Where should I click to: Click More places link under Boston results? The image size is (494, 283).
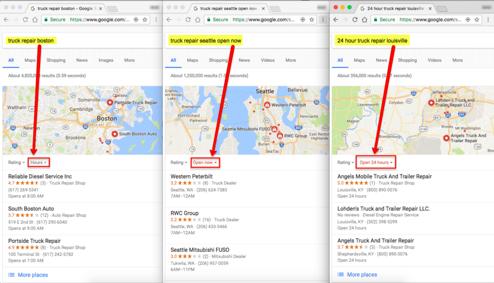[x=33, y=275]
